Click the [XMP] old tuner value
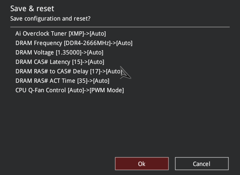The width and height of the screenshot is (240, 175). coord(76,33)
